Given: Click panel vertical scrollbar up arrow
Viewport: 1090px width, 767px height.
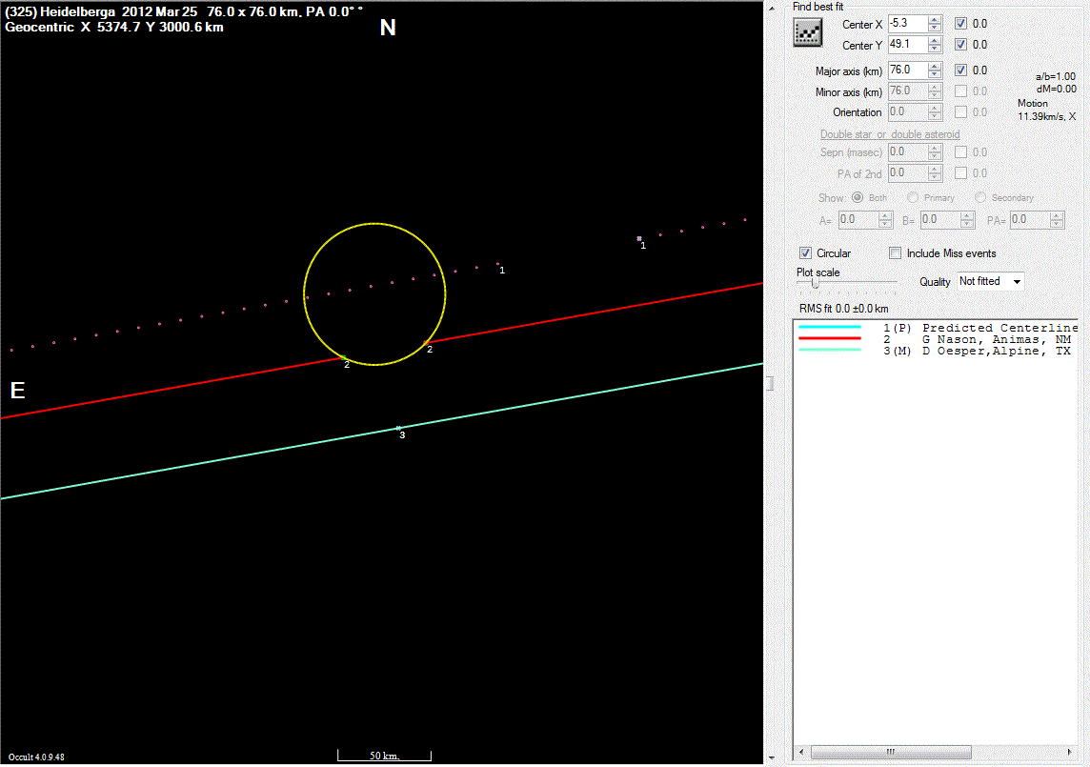Looking at the screenshot, I should click(x=772, y=9).
